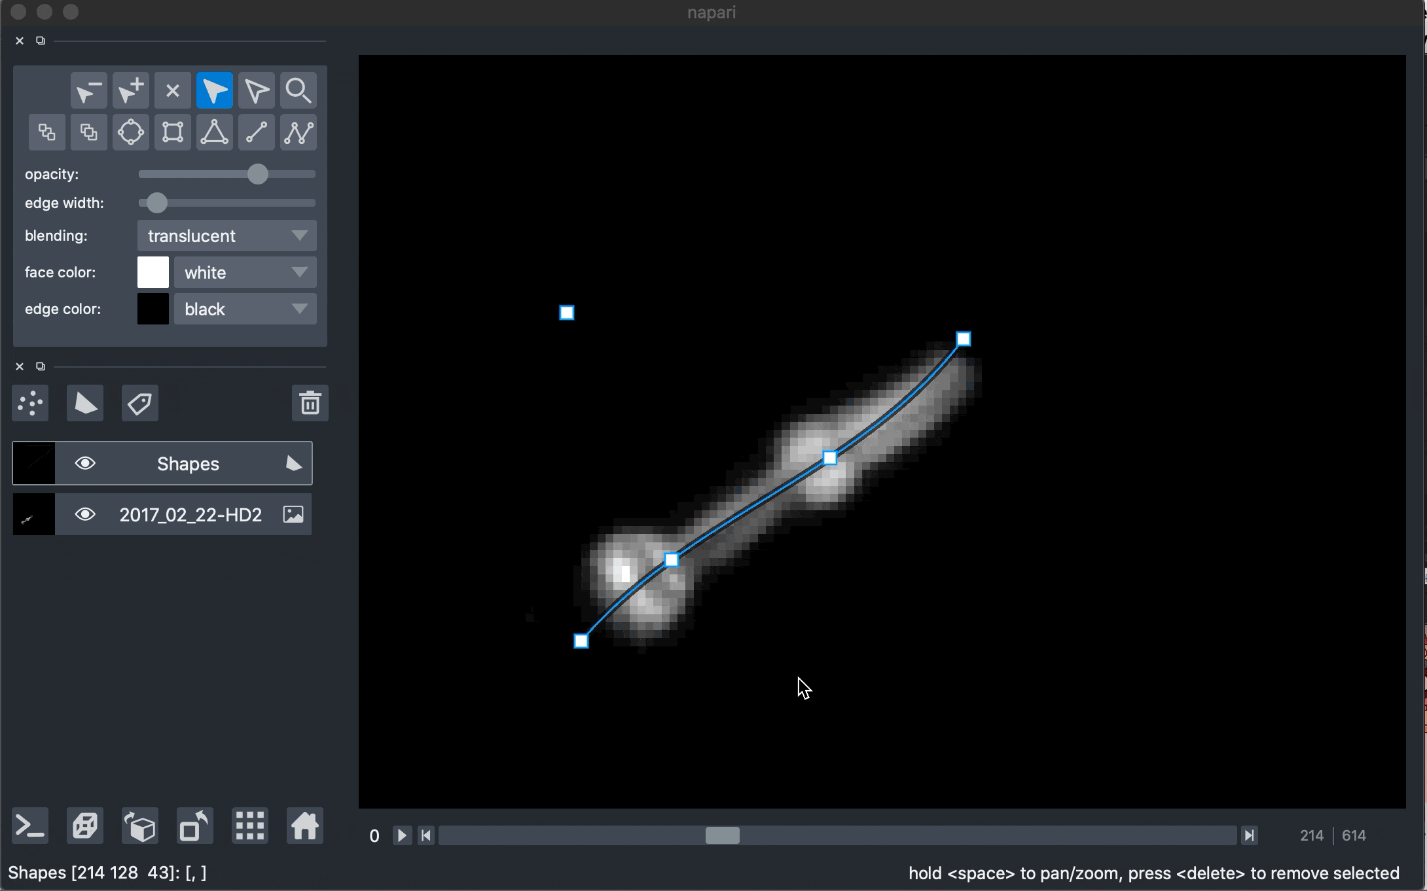This screenshot has height=891, width=1427.
Task: Move shape to back
Action: point(46,132)
